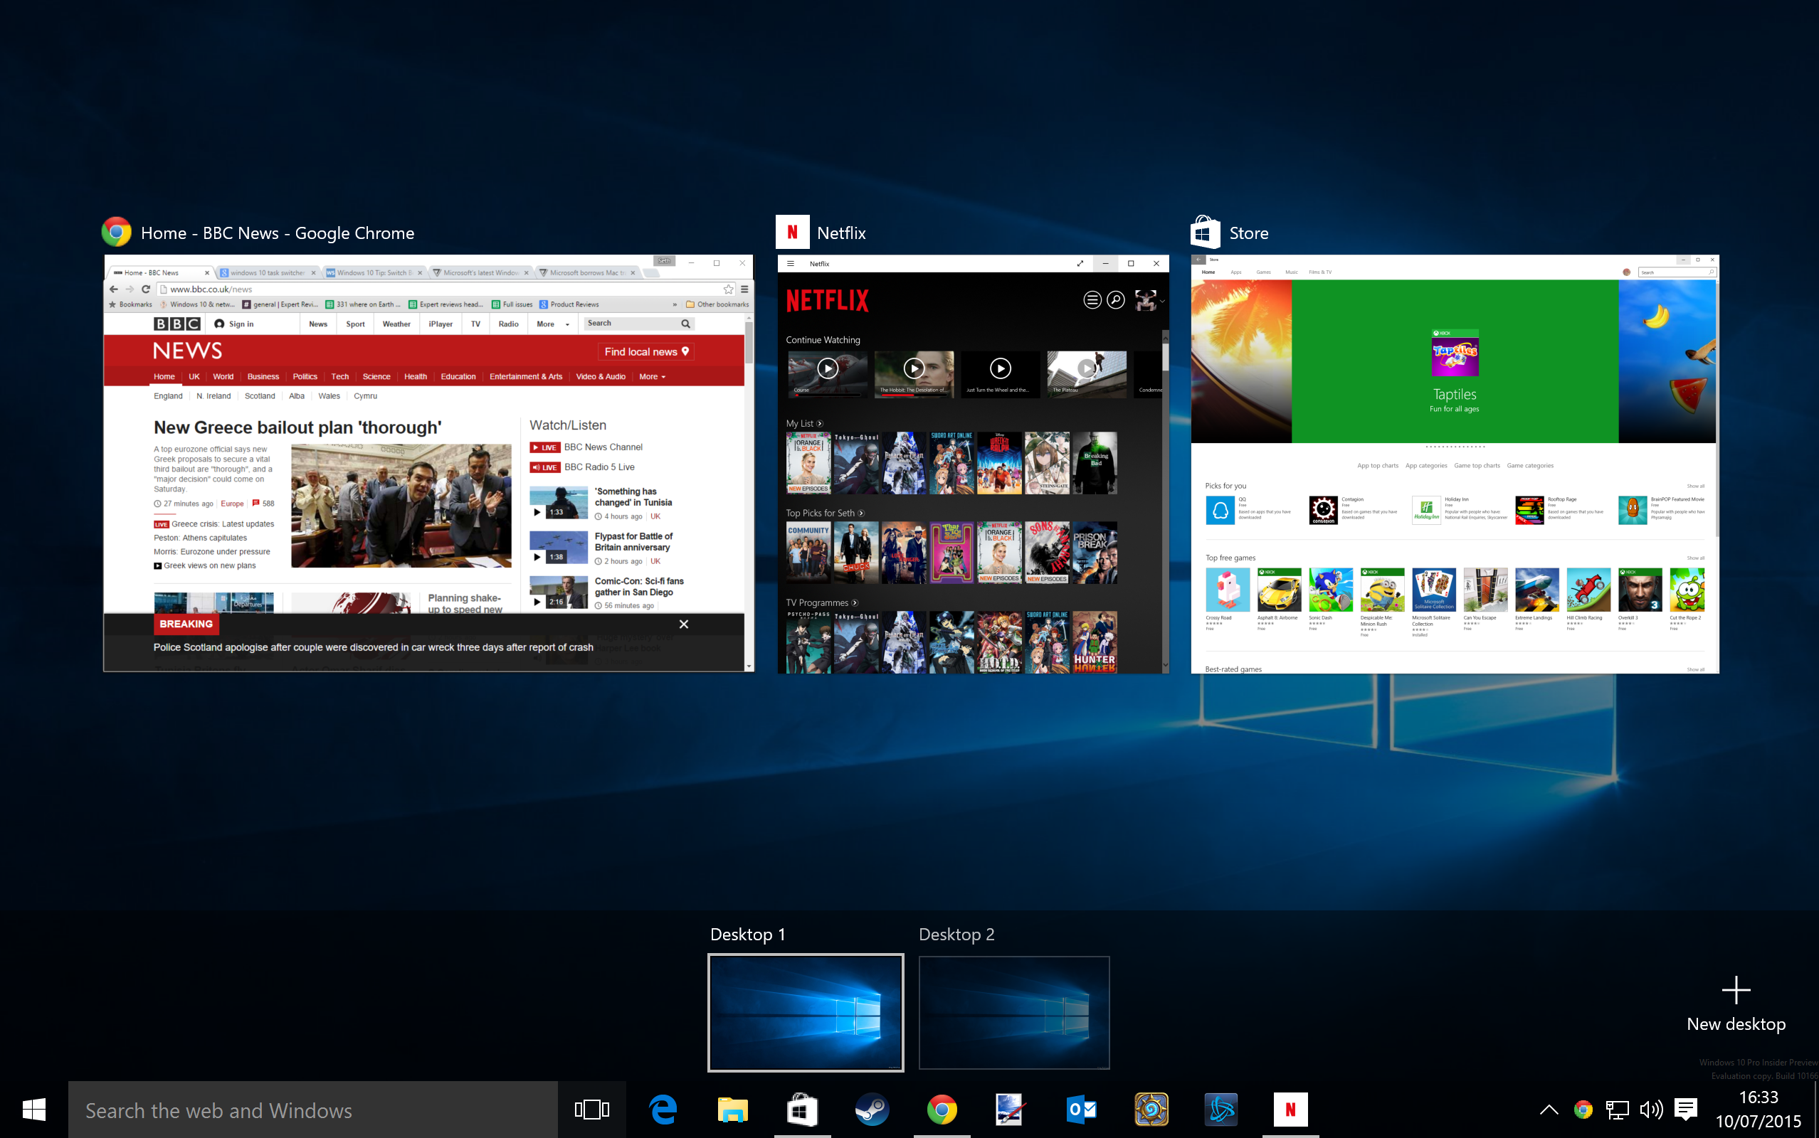This screenshot has width=1819, height=1138.
Task: Open the taskbar clock and date
Action: point(1759,1110)
